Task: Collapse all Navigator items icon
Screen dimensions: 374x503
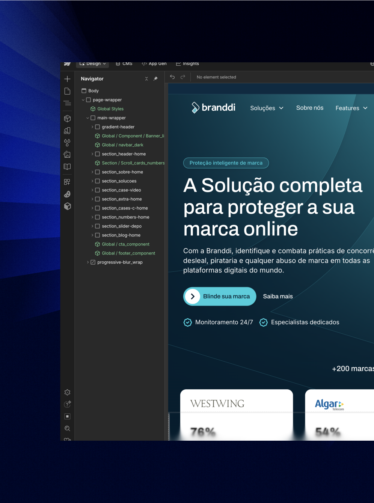Action: [146, 79]
